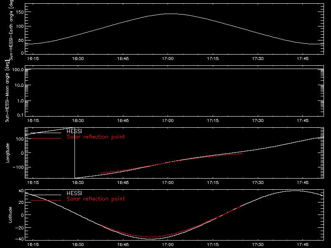The height and width of the screenshot is (248, 331).
Task: Click the -20 tick on Latitude axis
Action: 19,228
